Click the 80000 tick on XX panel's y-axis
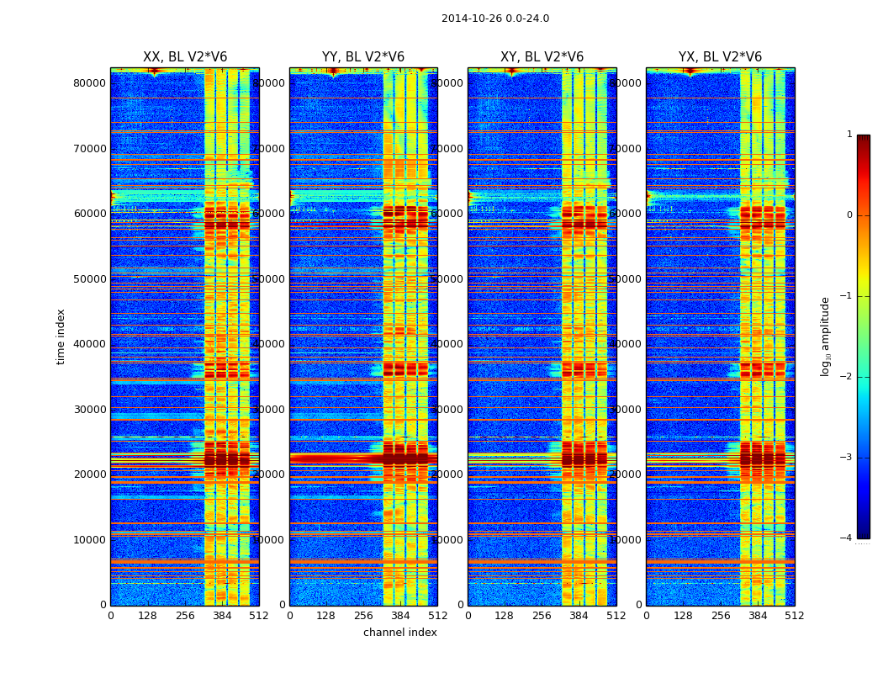Viewport: 883px width, 673px height. (x=91, y=83)
